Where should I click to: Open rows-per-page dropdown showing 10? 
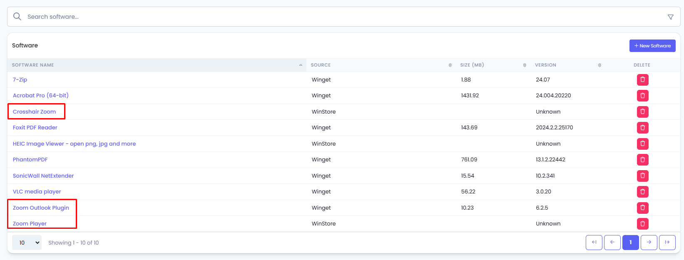[x=27, y=243]
